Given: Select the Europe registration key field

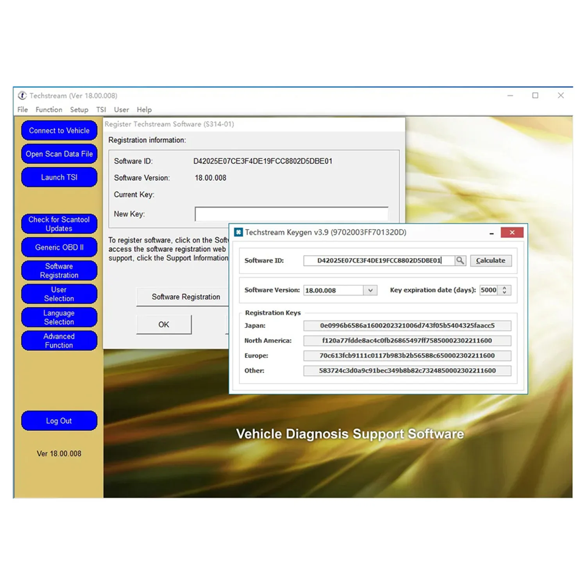Looking at the screenshot, I should click(x=407, y=356).
